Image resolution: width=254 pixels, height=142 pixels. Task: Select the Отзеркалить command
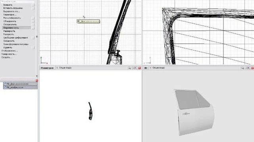(10, 24)
